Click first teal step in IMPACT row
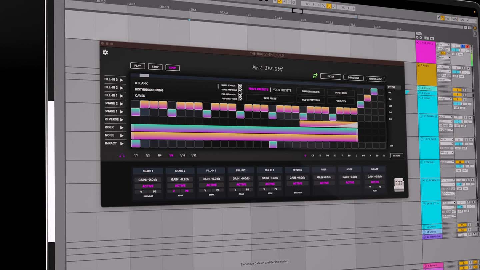480x270 pixels. [x=136, y=143]
